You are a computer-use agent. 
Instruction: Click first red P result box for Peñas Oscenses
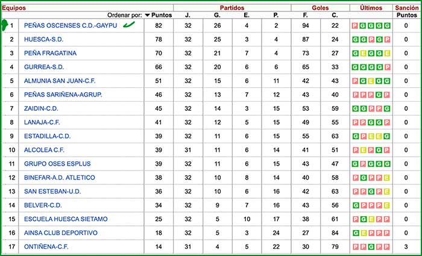click(354, 26)
